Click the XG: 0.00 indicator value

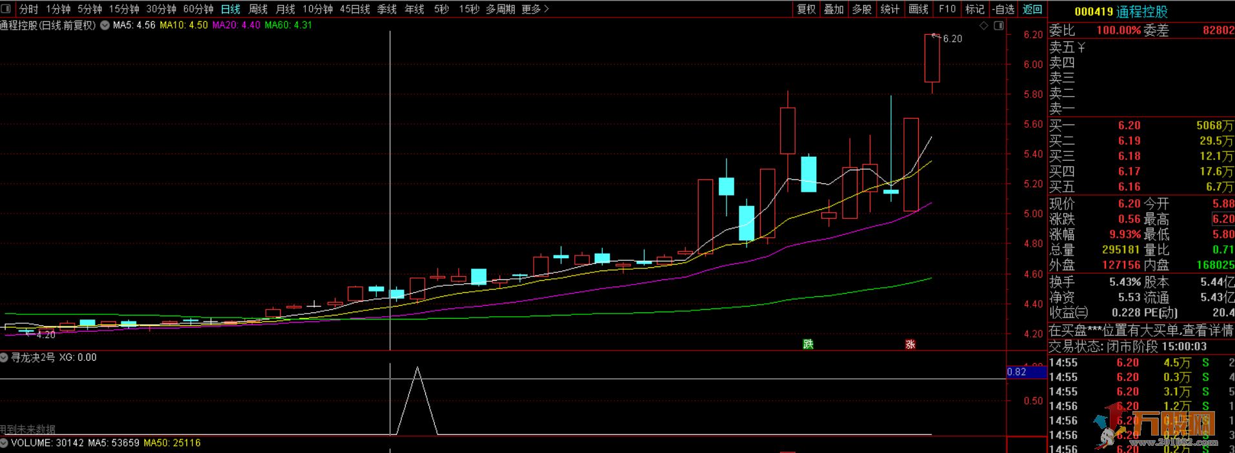[x=78, y=357]
